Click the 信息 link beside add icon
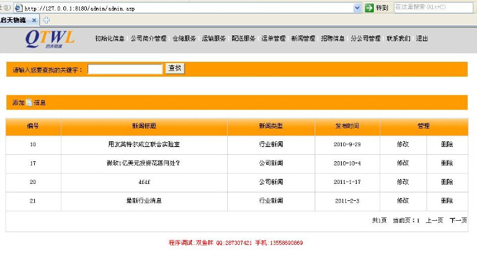Screen dimensions: 477x267 click(40, 102)
